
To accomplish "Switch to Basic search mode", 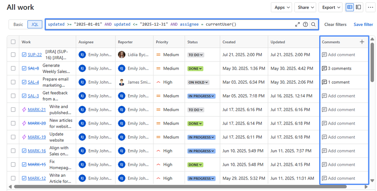I will pos(18,24).
